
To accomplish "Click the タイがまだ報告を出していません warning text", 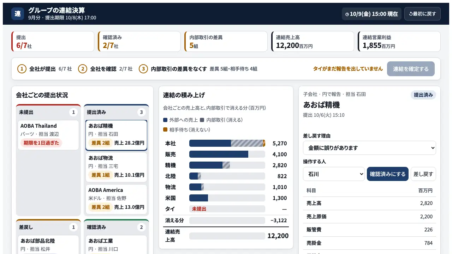I will (x=348, y=69).
